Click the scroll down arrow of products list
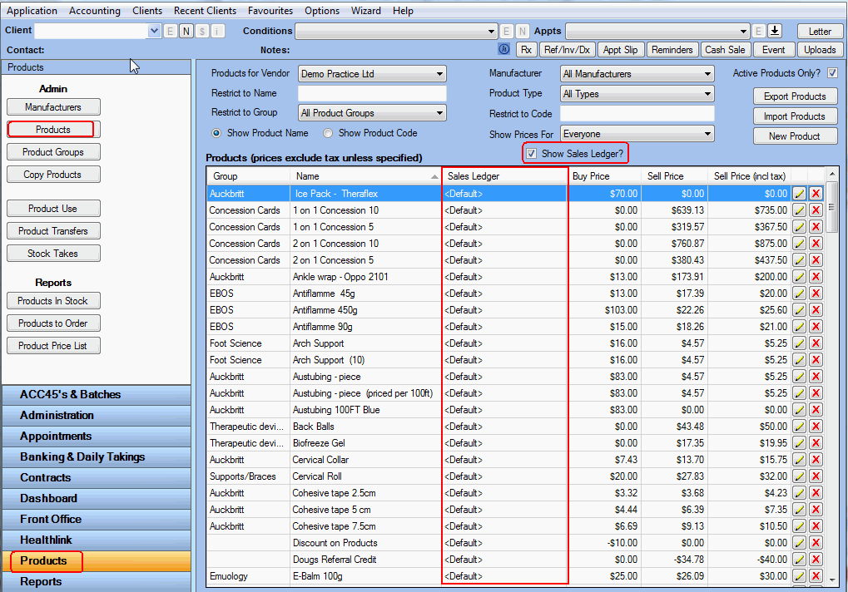This screenshot has width=848, height=592. pyautogui.click(x=832, y=580)
